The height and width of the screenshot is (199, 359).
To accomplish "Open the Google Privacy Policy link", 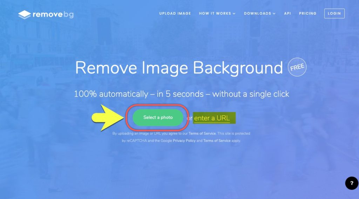I will pos(184,141).
